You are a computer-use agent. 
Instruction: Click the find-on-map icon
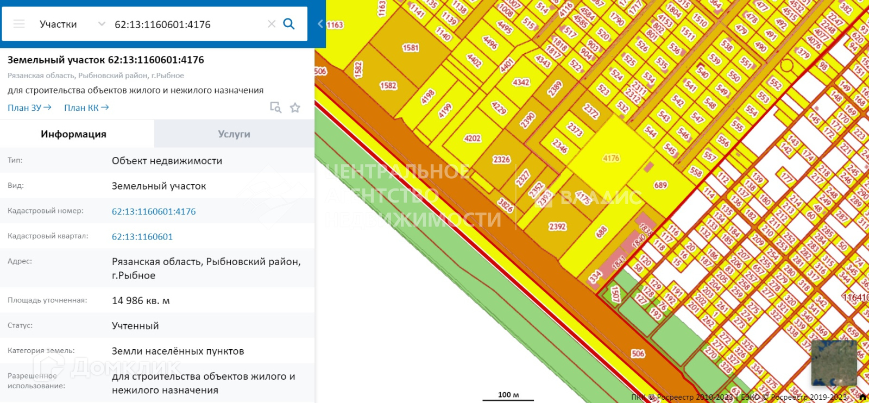coord(276,108)
